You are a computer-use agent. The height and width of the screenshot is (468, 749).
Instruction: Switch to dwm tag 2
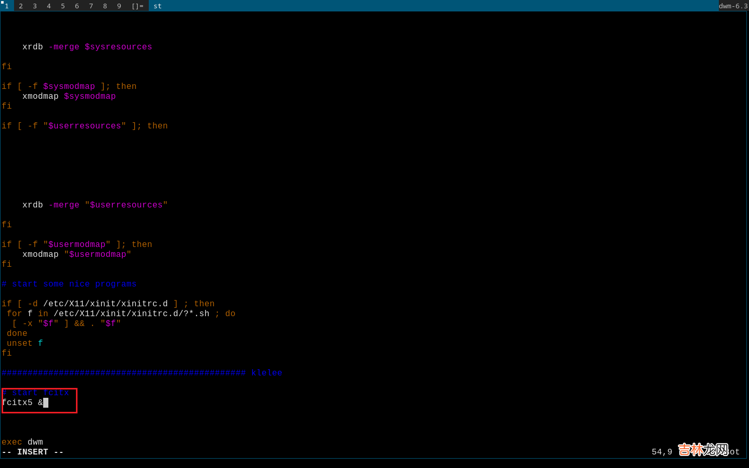tap(21, 6)
